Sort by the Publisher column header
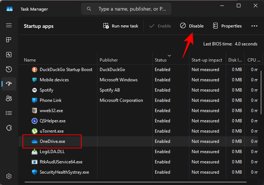The image size is (264, 185). click(x=108, y=60)
